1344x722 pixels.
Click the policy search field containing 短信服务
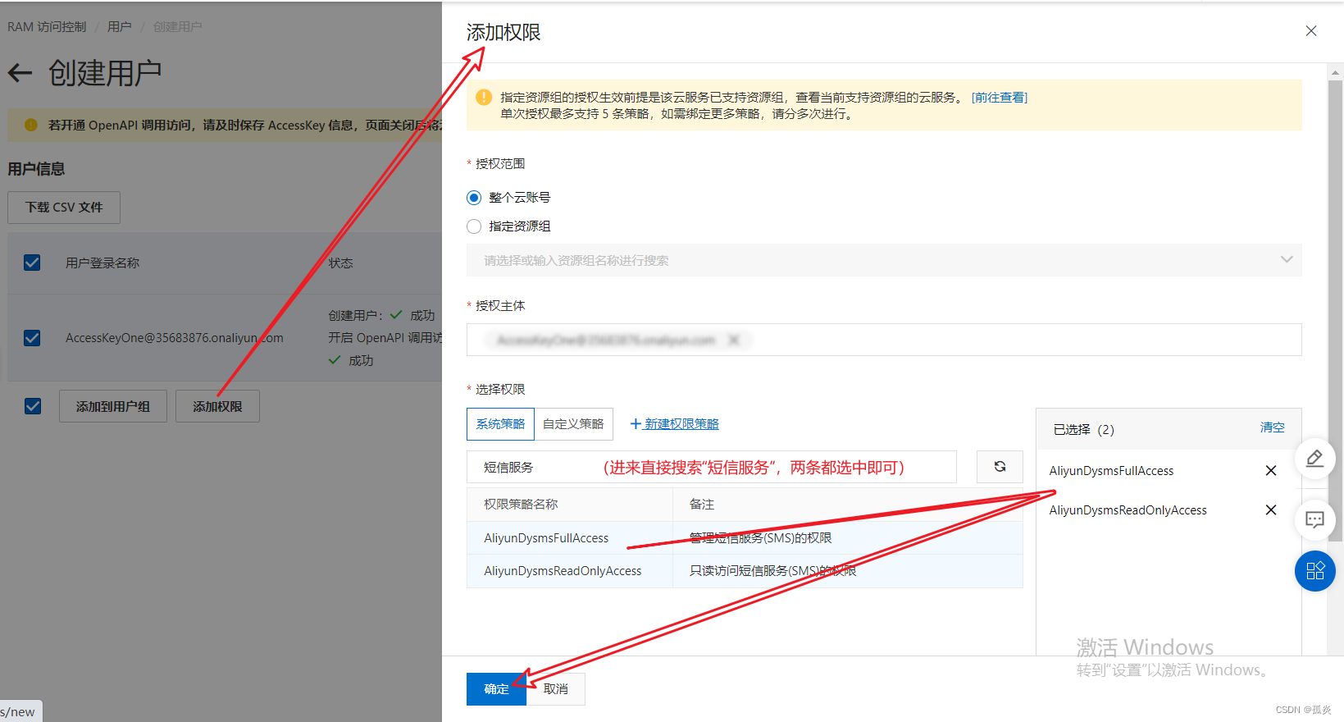pyautogui.click(x=712, y=467)
